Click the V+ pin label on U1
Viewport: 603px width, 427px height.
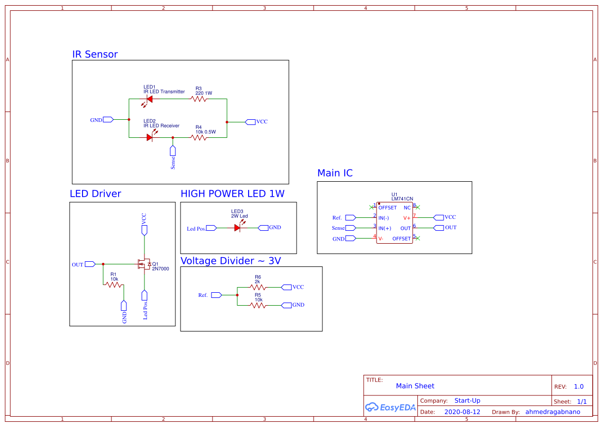point(407,218)
